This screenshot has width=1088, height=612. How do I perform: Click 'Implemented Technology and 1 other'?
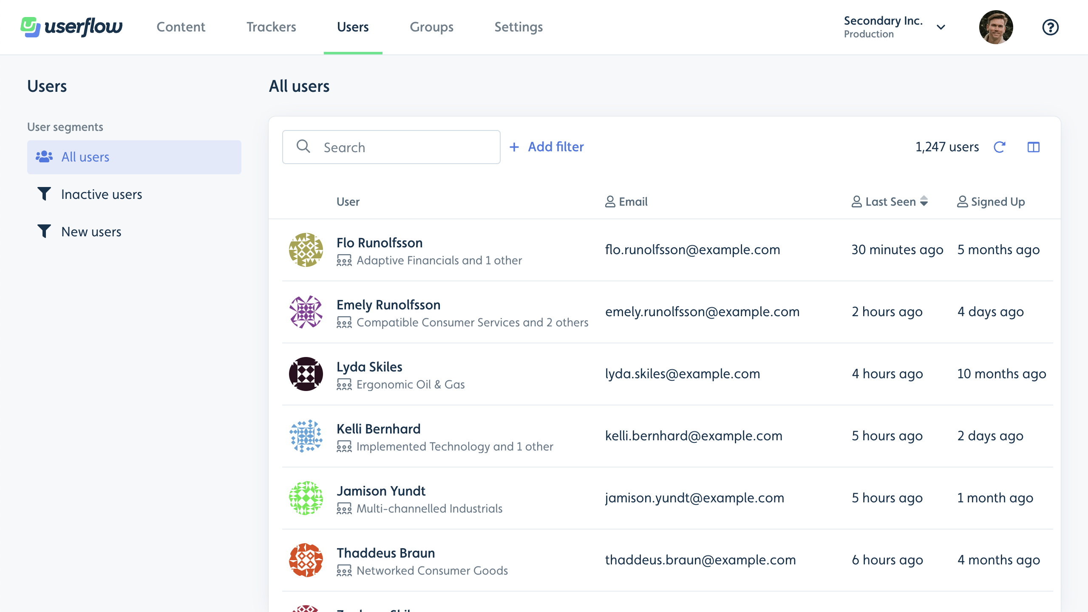pos(455,446)
